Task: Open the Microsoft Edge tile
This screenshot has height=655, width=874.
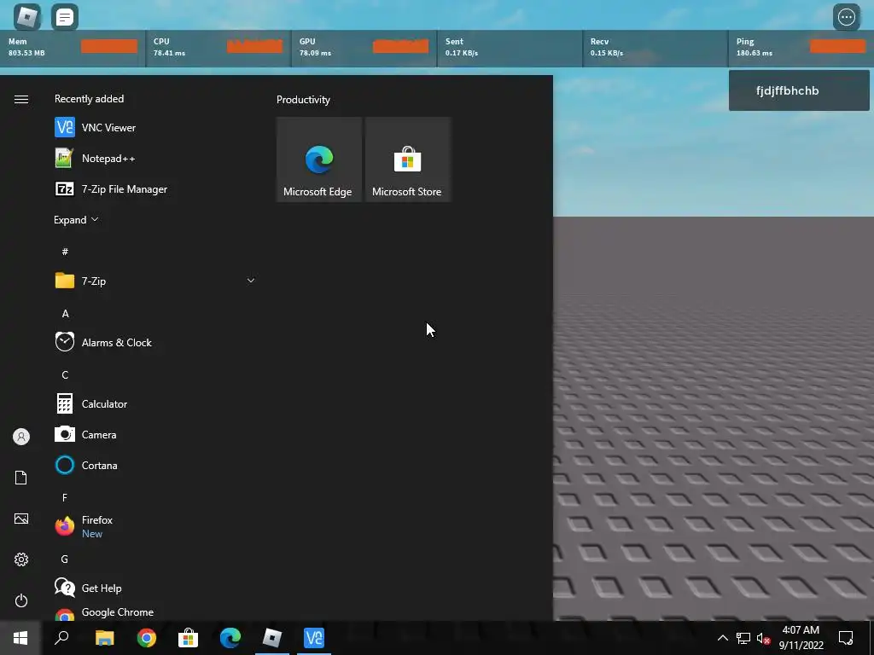Action: coord(319,159)
